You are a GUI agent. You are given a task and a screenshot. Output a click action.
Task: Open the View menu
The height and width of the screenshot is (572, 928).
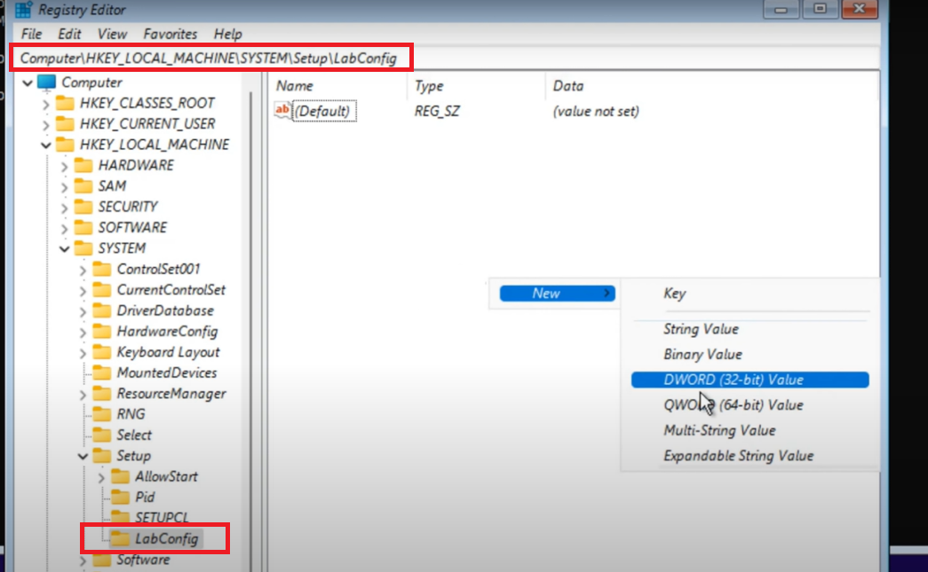112,35
